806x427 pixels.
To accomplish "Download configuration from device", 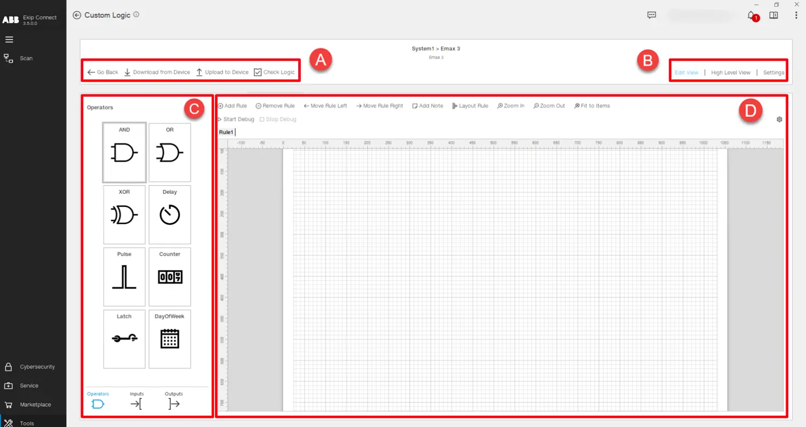I will pos(156,71).
